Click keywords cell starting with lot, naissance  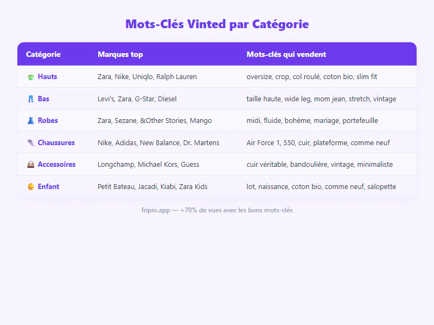(x=321, y=186)
